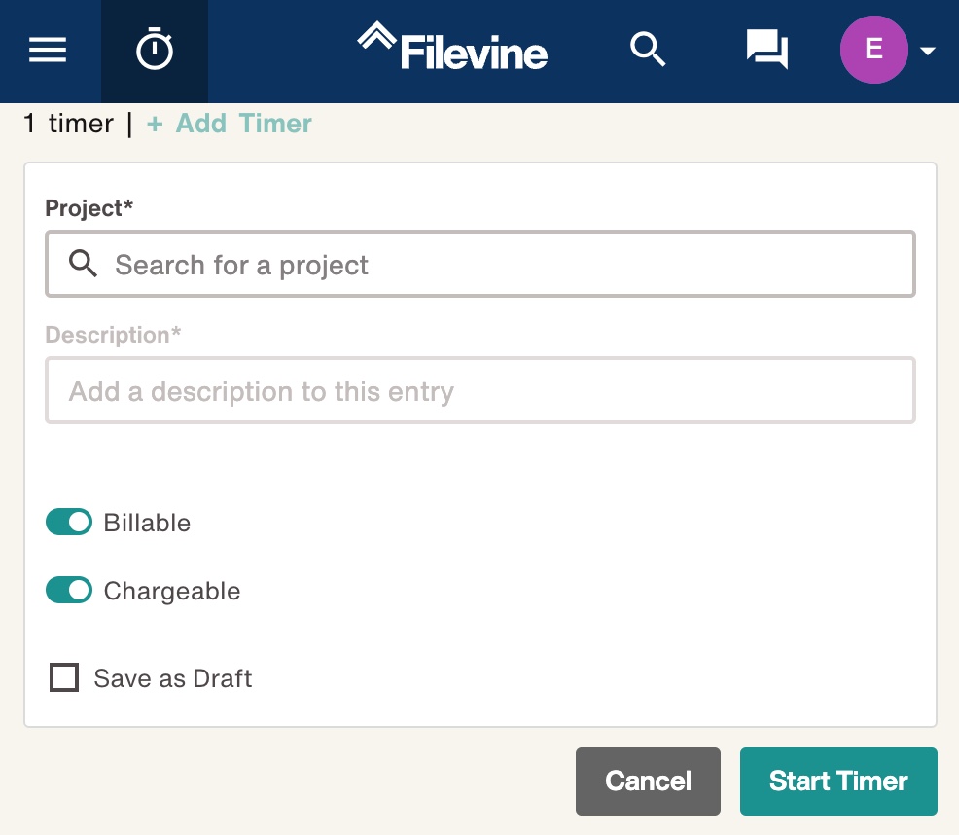Click the Billable label text
The width and height of the screenshot is (959, 835).
[147, 524]
